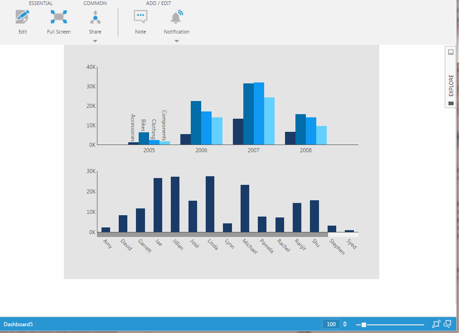459x333 pixels.
Task: Click the 2005 Bikes bar
Action: click(x=144, y=138)
